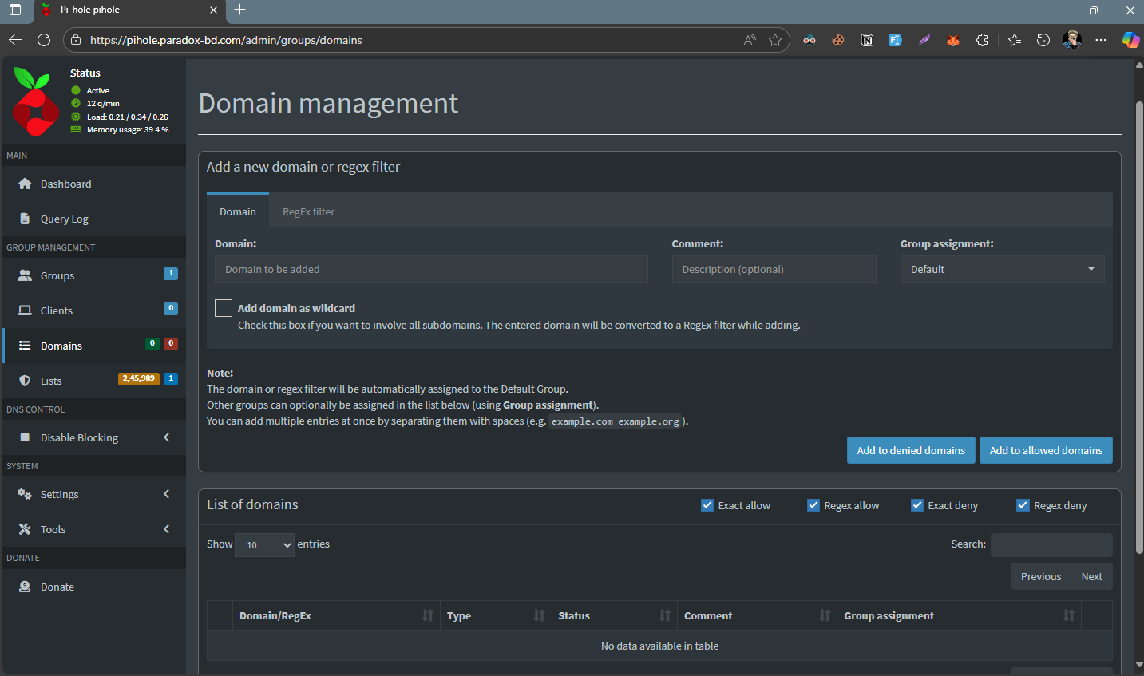Click the Query Log file icon
This screenshot has width=1144, height=676.
25,219
